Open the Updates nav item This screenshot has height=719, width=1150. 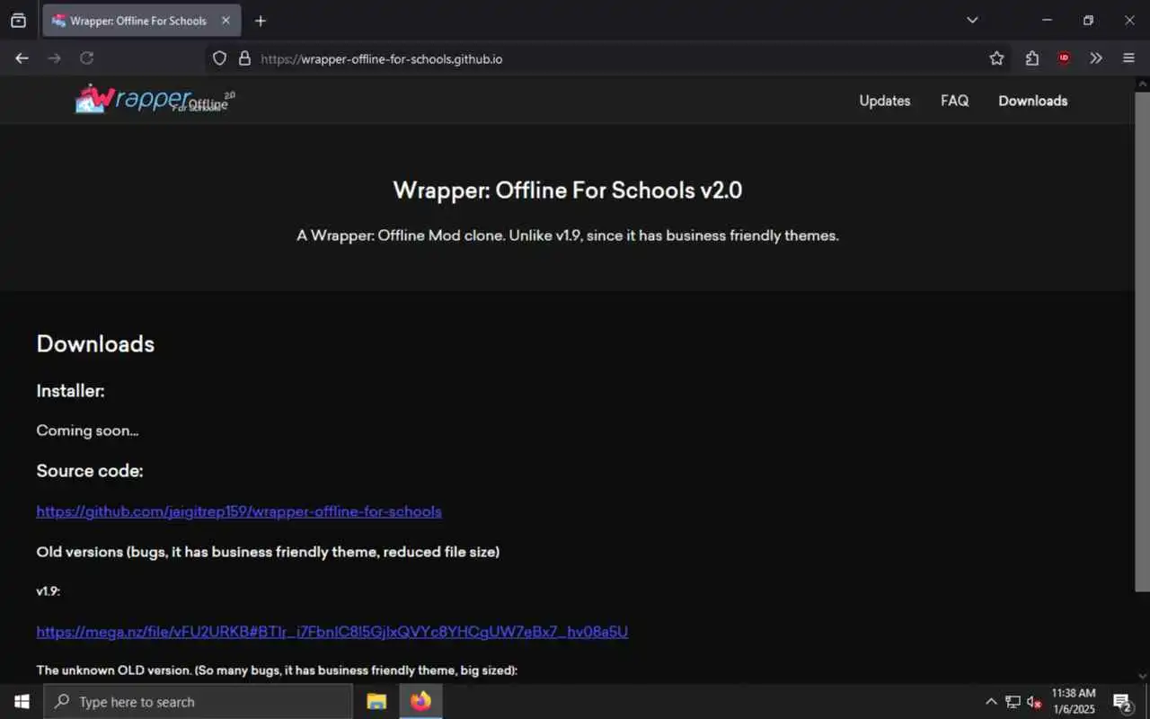click(x=885, y=101)
